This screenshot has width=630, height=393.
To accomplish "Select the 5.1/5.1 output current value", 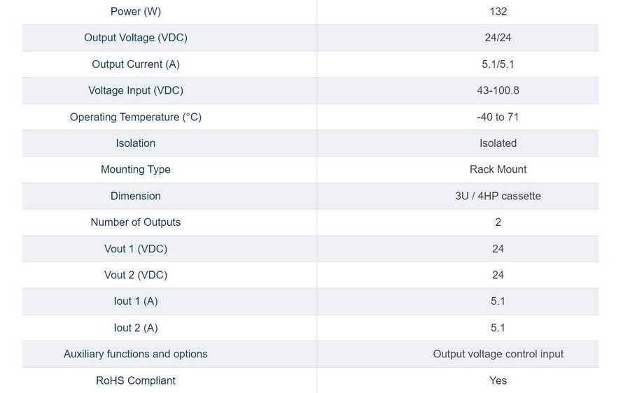I will (498, 64).
